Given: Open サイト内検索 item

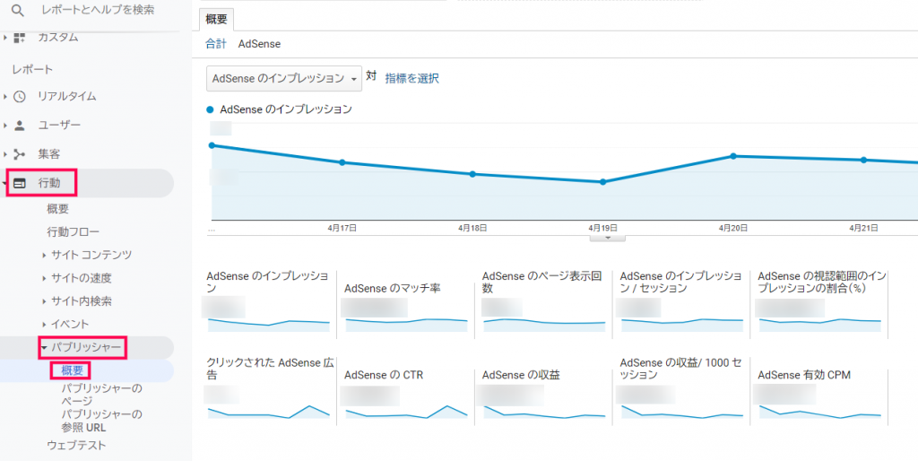Looking at the screenshot, I should click(x=82, y=301).
